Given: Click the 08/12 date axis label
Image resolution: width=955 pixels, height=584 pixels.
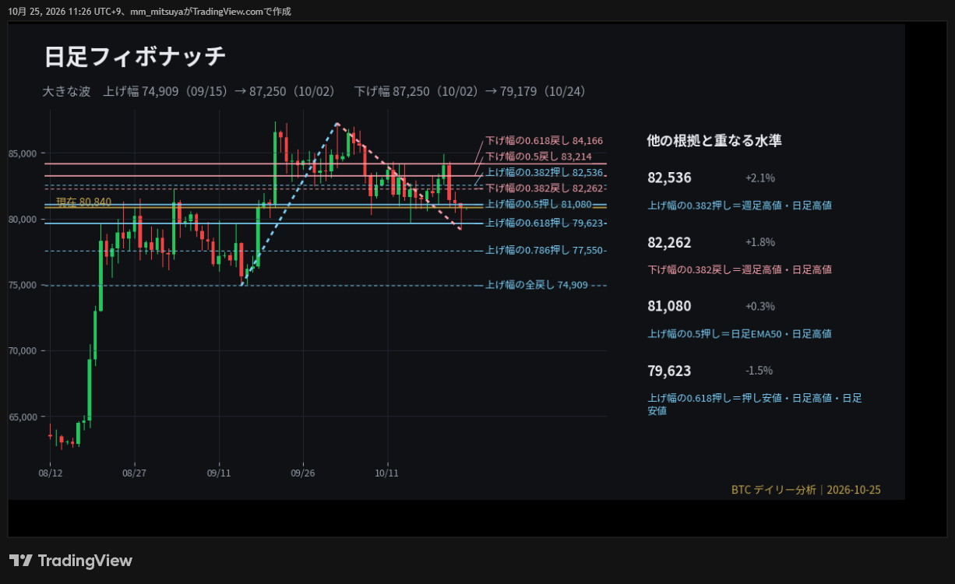Looking at the screenshot, I should click(x=50, y=473).
